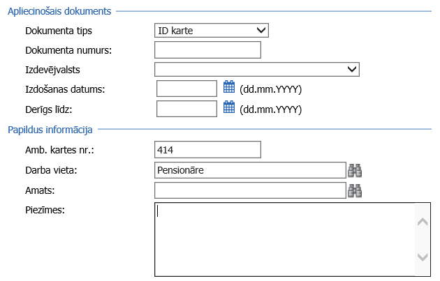
Task: Click binoculars search icon beside Darba vieta
Action: (x=354, y=170)
